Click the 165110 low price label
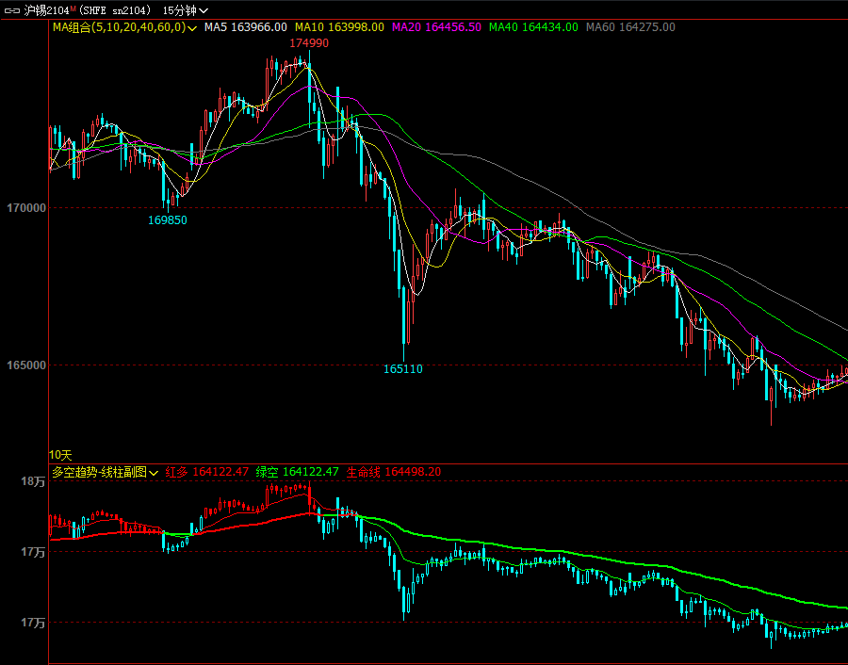The width and height of the screenshot is (848, 665). [403, 369]
